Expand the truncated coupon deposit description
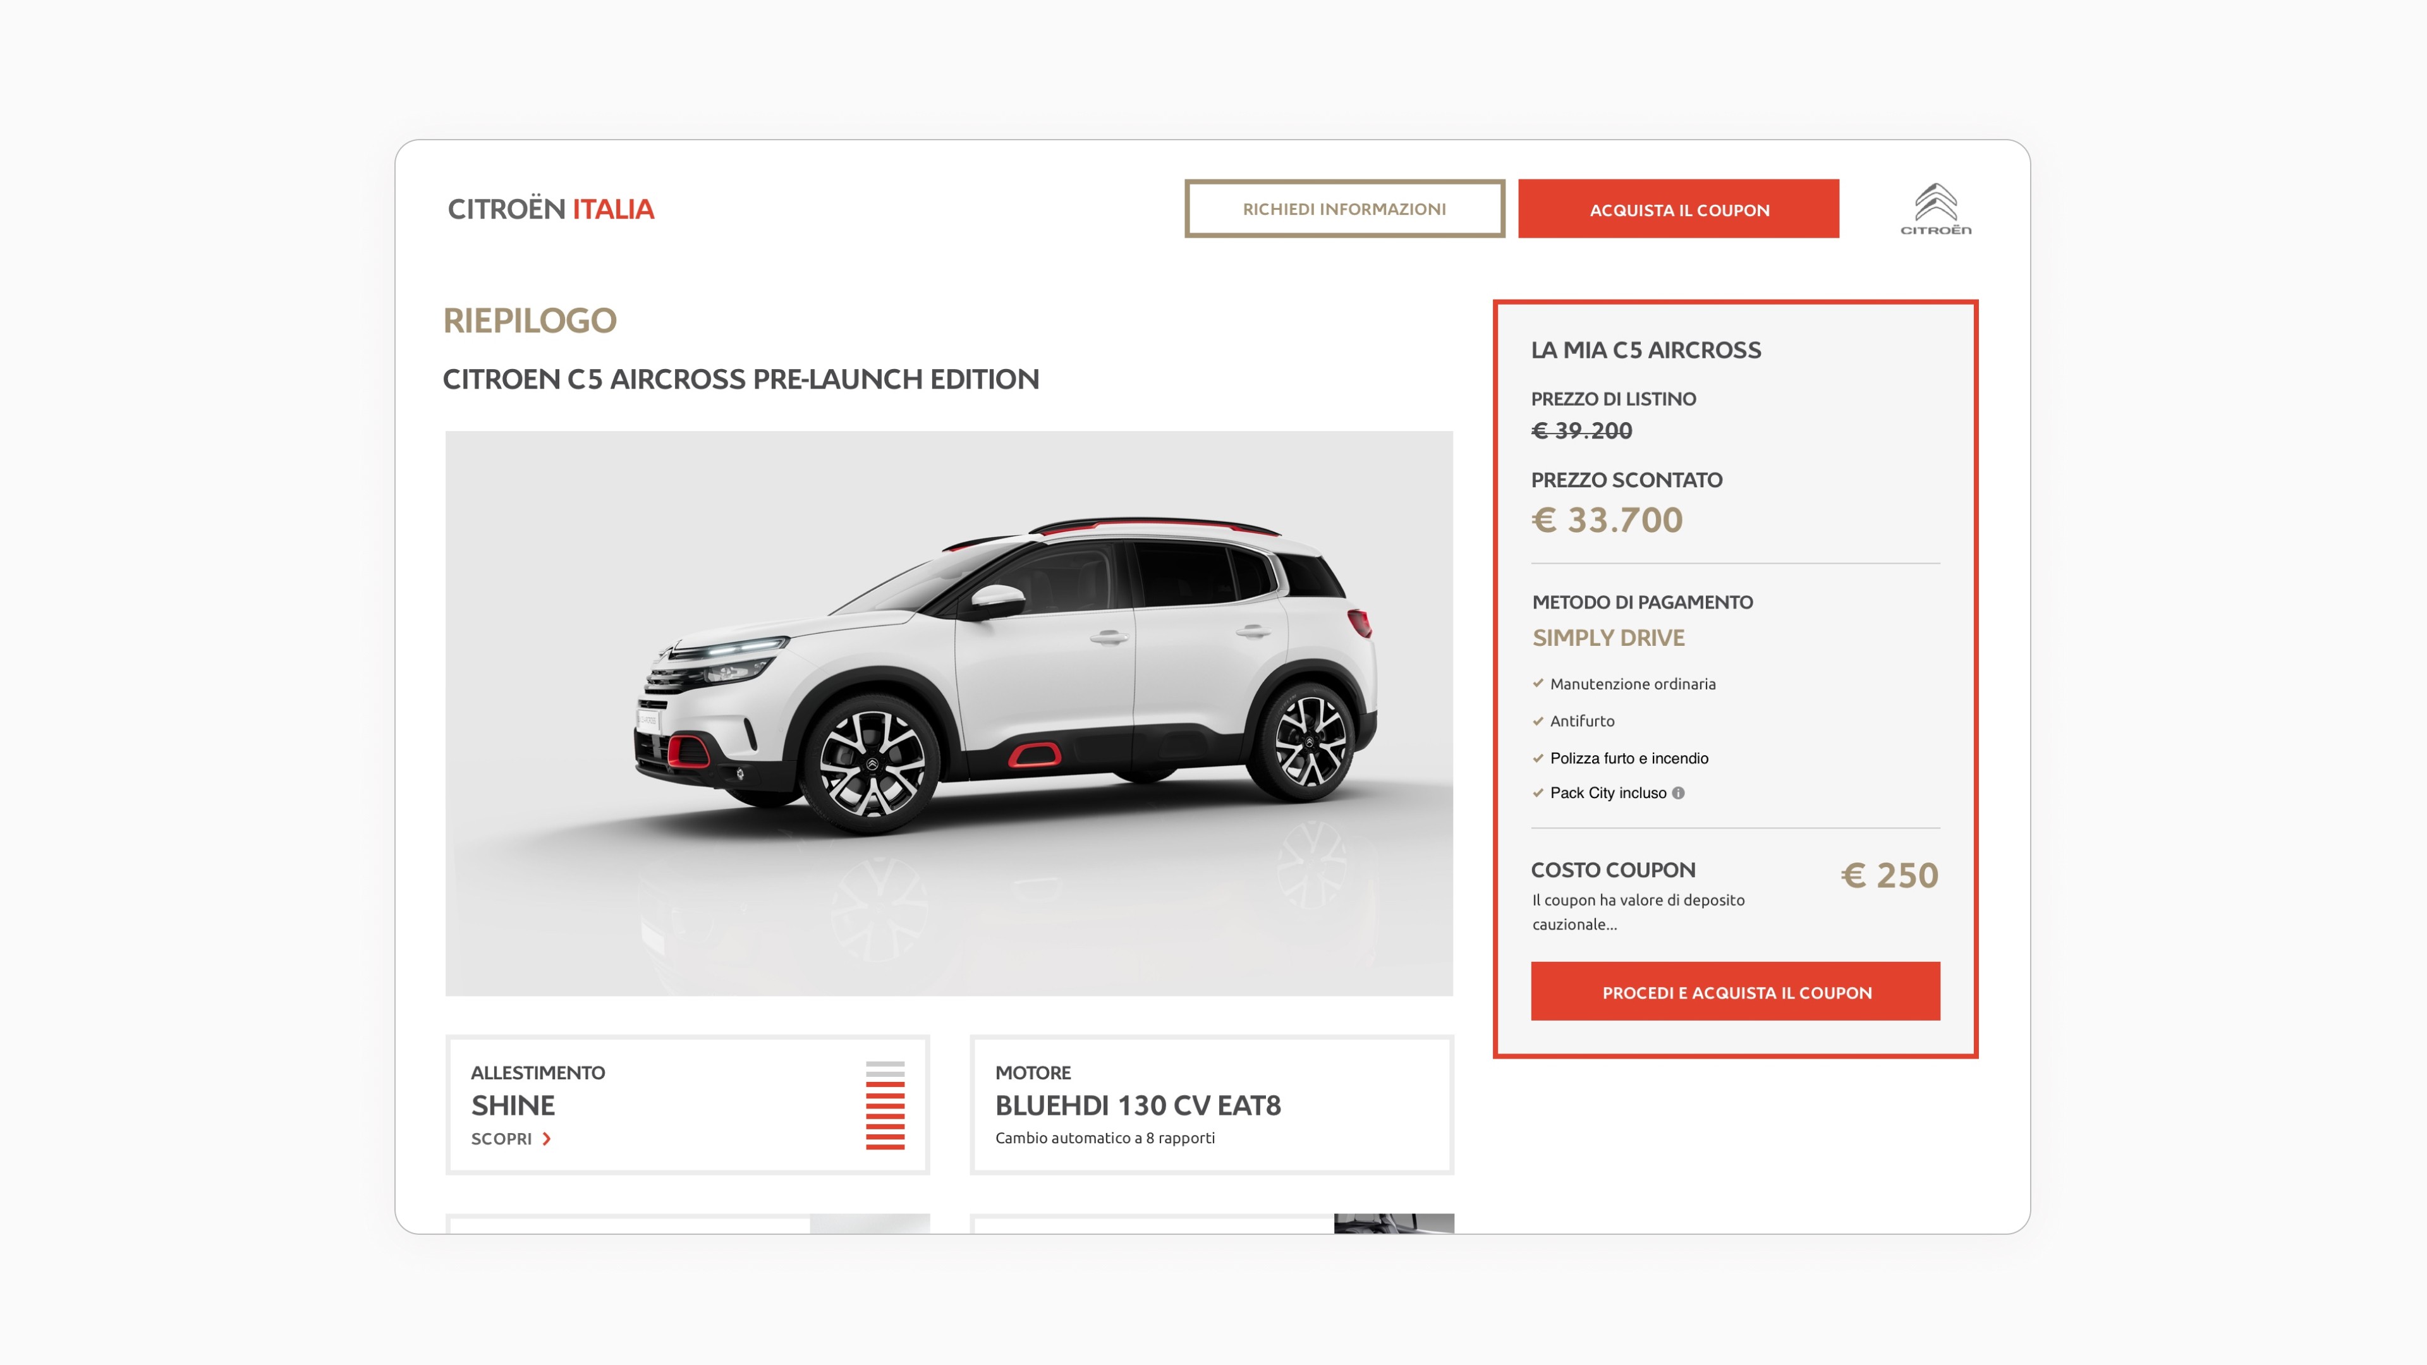 tap(1638, 912)
